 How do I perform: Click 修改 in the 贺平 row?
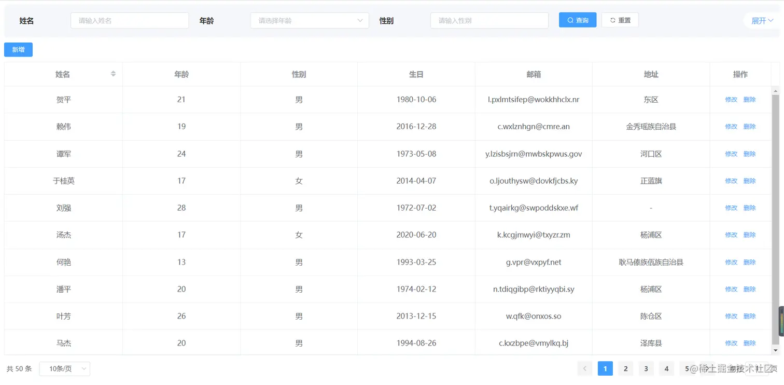[731, 100]
